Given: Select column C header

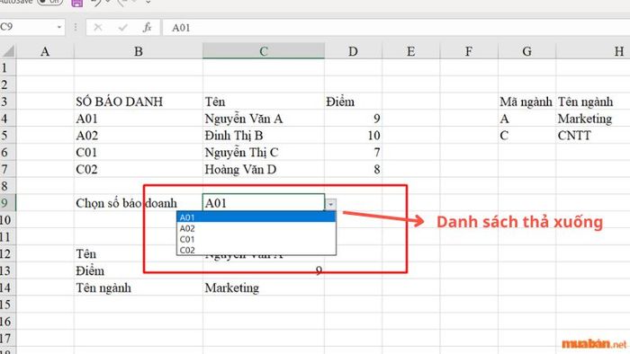Looking at the screenshot, I should pyautogui.click(x=264, y=51).
